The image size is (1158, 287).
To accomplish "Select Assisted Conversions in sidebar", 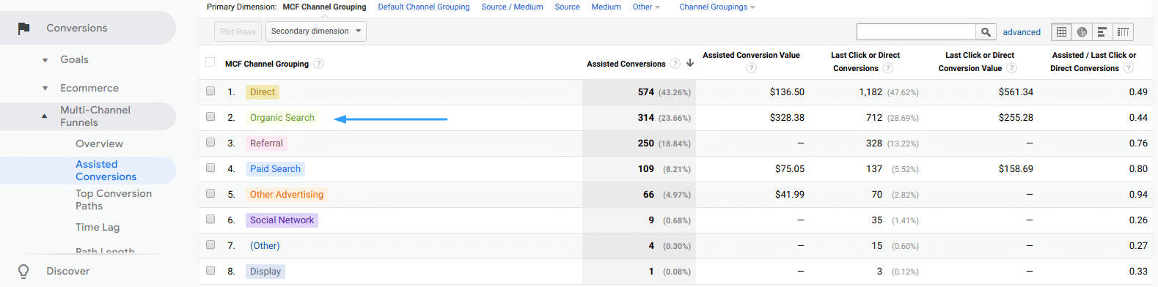I will coord(106,171).
